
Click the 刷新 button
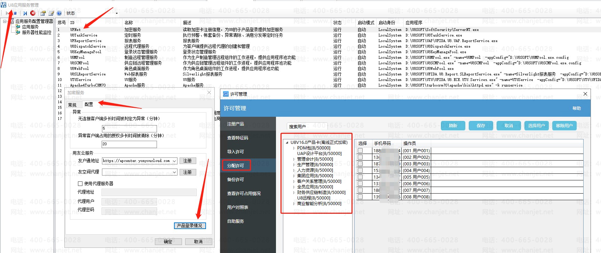point(453,126)
